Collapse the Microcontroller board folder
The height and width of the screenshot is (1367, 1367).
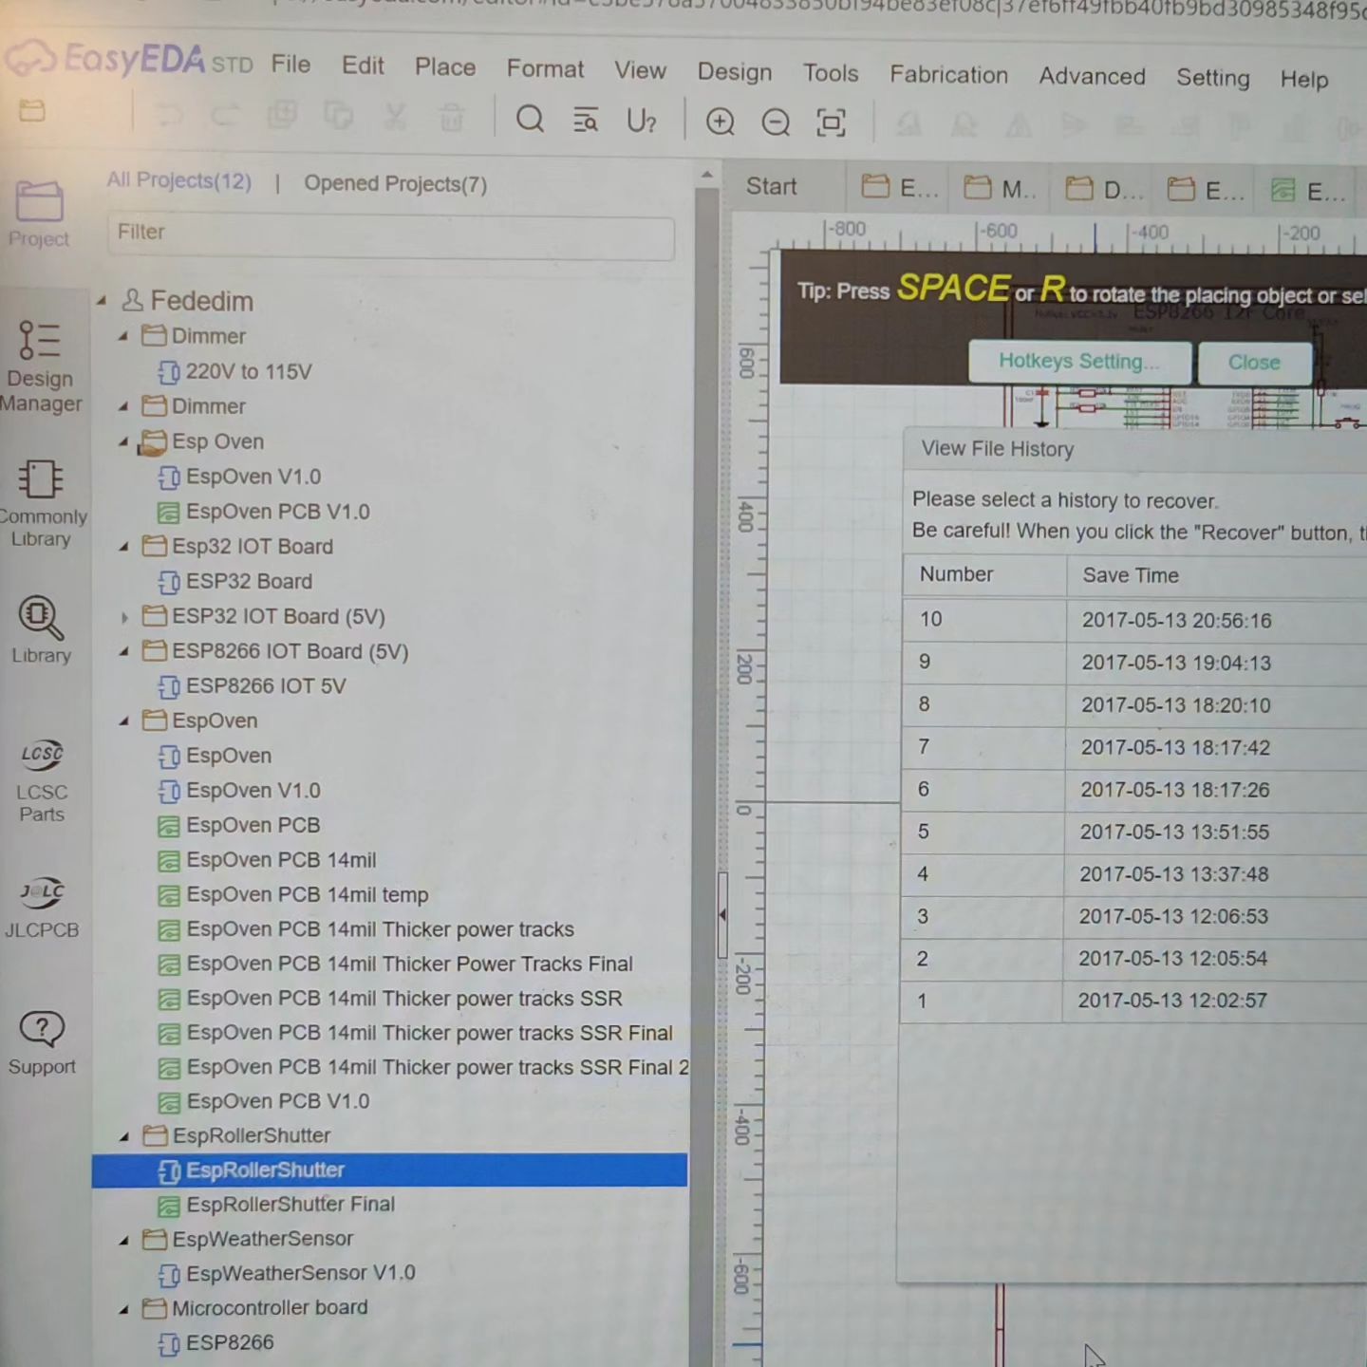(123, 1309)
